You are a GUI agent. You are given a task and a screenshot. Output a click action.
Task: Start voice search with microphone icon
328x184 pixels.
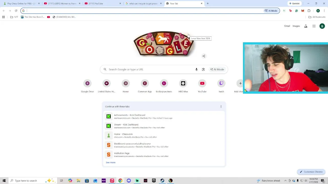point(197,70)
